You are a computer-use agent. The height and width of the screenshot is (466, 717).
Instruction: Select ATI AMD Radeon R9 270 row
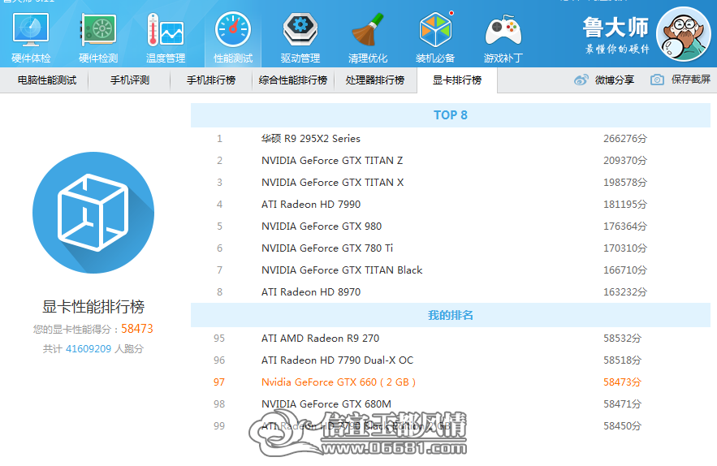[x=451, y=339]
